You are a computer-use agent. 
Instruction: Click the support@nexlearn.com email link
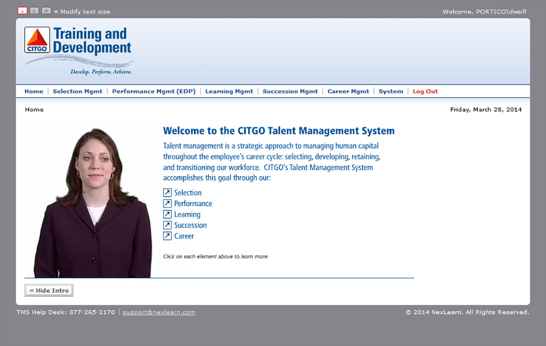(x=159, y=312)
